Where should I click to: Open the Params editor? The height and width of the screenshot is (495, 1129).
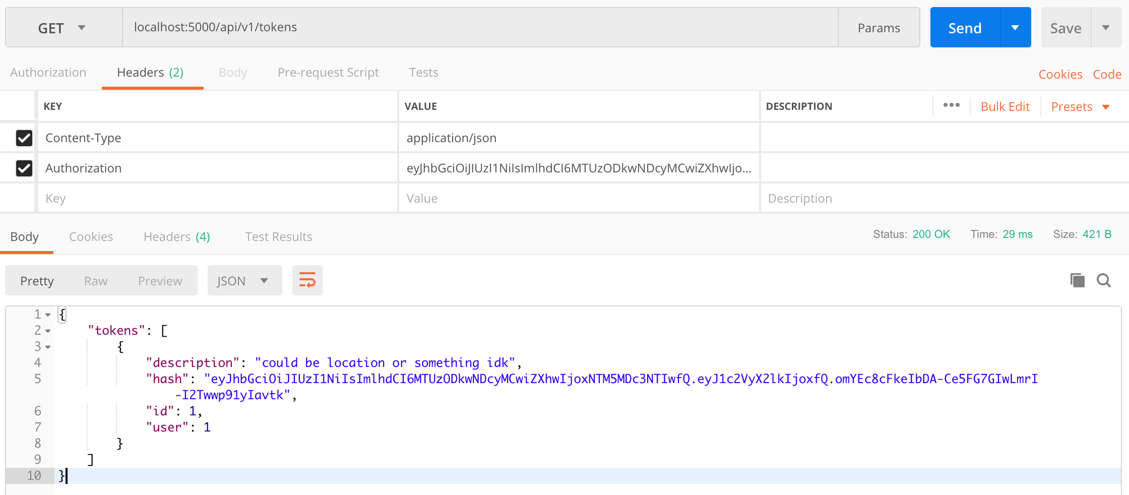coord(879,28)
